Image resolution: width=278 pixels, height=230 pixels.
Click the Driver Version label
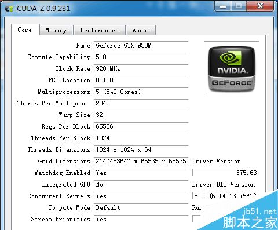click(x=217, y=161)
